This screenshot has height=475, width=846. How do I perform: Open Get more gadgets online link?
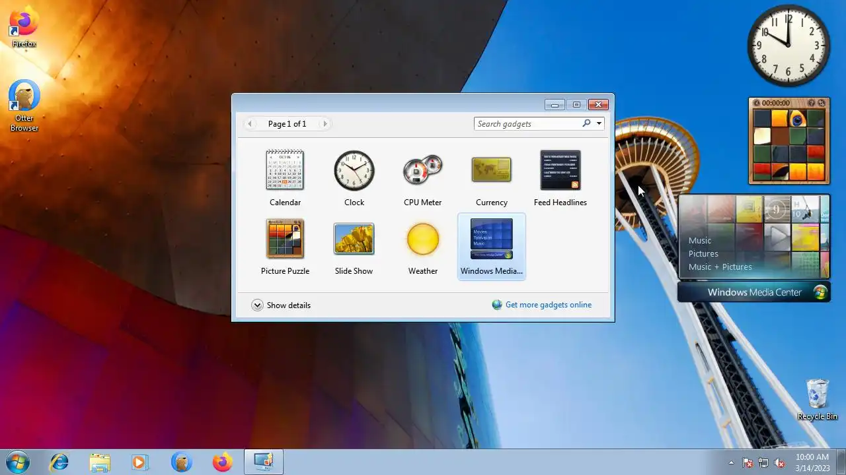[x=549, y=305]
